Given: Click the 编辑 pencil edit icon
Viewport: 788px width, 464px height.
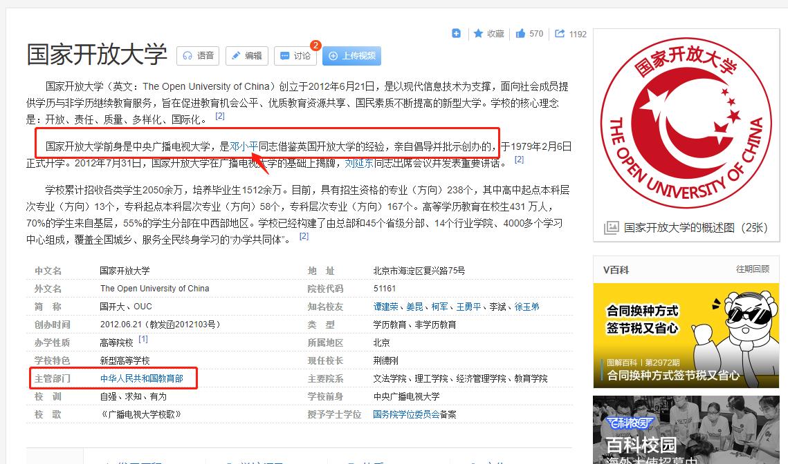Looking at the screenshot, I should click(237, 55).
